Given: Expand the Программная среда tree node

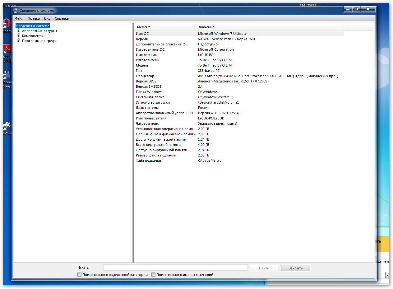Looking at the screenshot, I should [19, 41].
